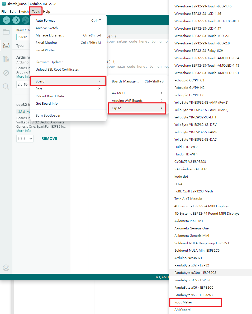Image resolution: width=252 pixels, height=314 pixels.
Task: Select YelloByte YB-ESP32-S3-ETH board
Action: coord(210,117)
